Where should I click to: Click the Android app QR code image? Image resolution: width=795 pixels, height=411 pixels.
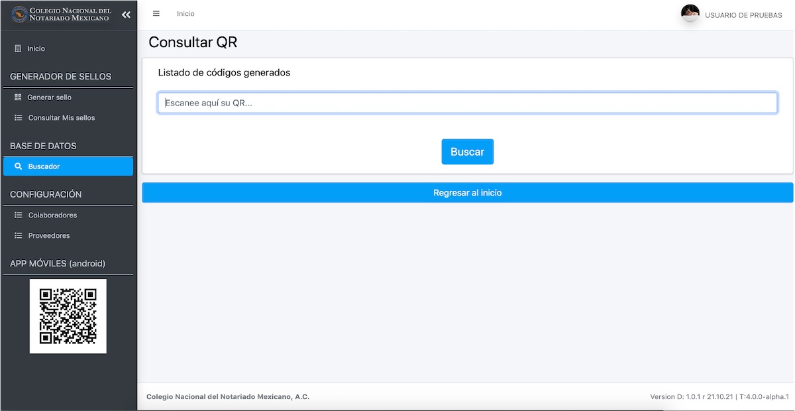tap(68, 316)
